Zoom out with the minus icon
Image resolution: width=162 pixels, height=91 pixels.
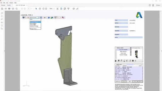(43, 9)
